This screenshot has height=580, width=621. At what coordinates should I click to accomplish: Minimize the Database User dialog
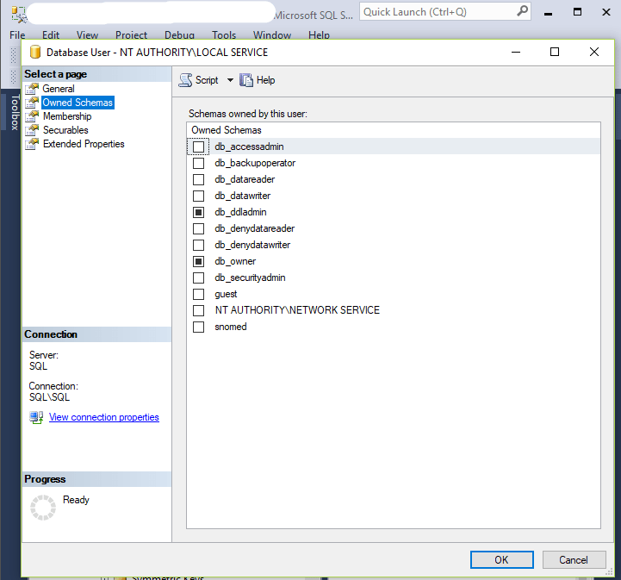[516, 52]
